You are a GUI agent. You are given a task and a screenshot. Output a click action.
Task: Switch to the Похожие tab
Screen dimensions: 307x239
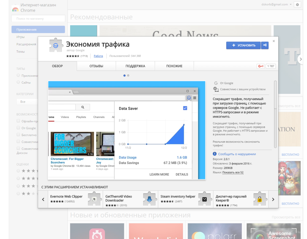tap(174, 66)
